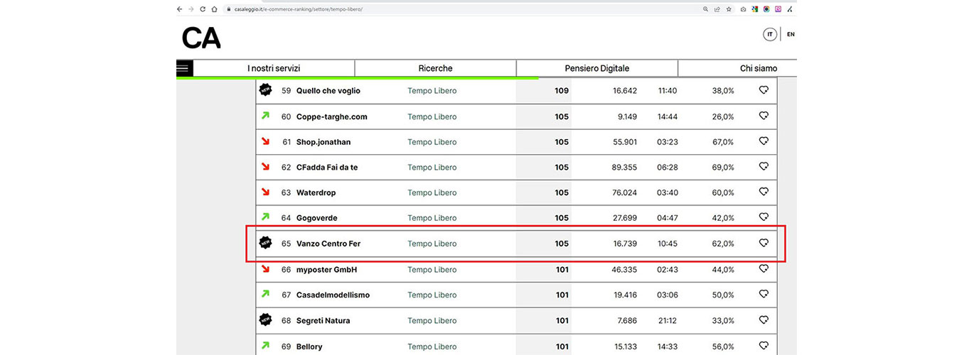Image resolution: width=974 pixels, height=355 pixels.
Task: Open the Chi siamo menu
Action: [758, 68]
